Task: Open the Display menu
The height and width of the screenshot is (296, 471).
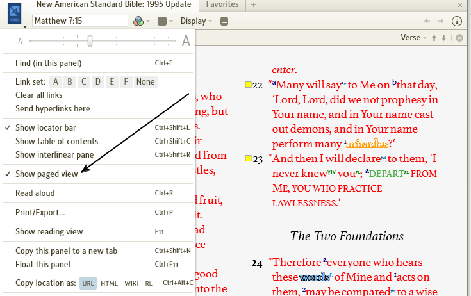Action: (x=196, y=21)
